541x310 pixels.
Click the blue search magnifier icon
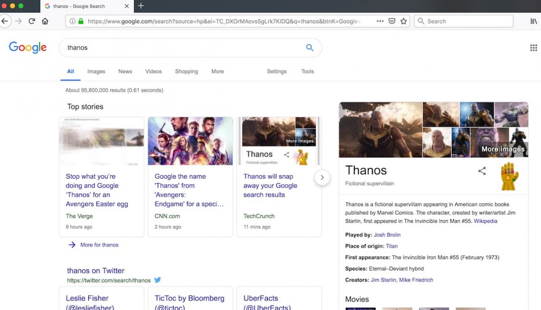point(310,47)
